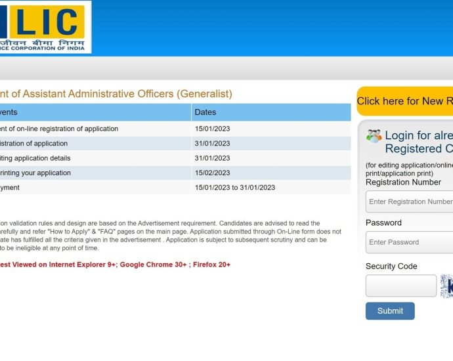This screenshot has height=361, width=453.
Task: Click the red Best Viewed on browsers notice
Action: [x=115, y=265]
